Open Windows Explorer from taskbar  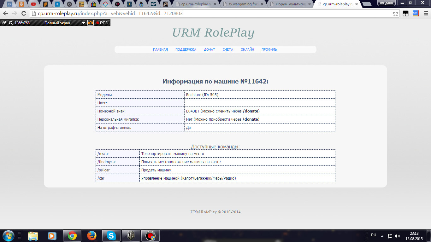pos(33,236)
